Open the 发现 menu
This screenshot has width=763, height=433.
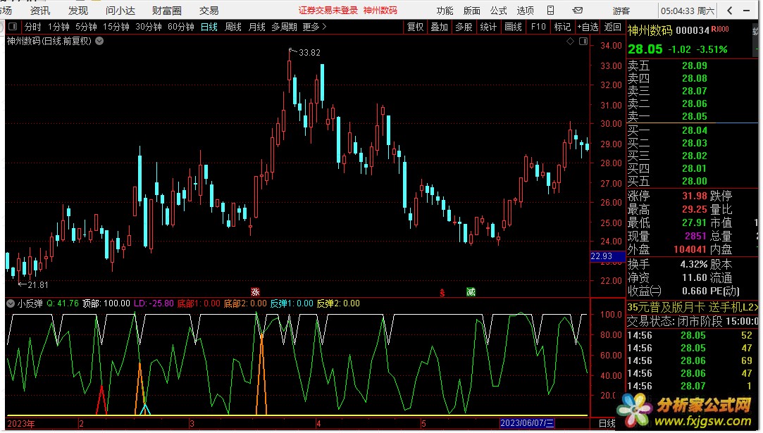click(x=78, y=11)
